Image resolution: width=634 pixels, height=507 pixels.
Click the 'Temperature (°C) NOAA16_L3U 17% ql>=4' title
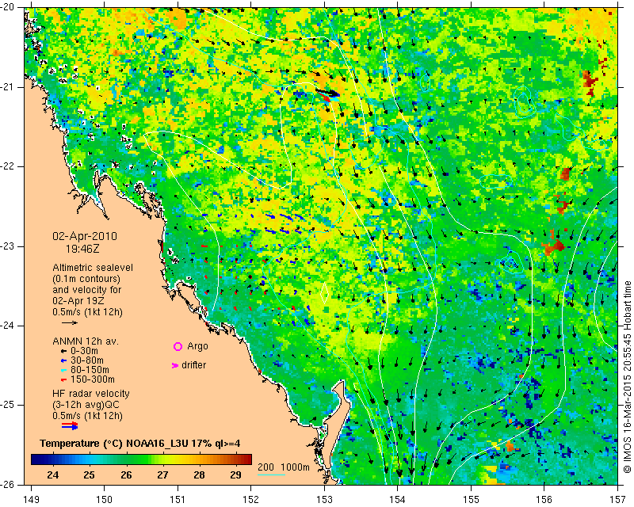(x=140, y=444)
